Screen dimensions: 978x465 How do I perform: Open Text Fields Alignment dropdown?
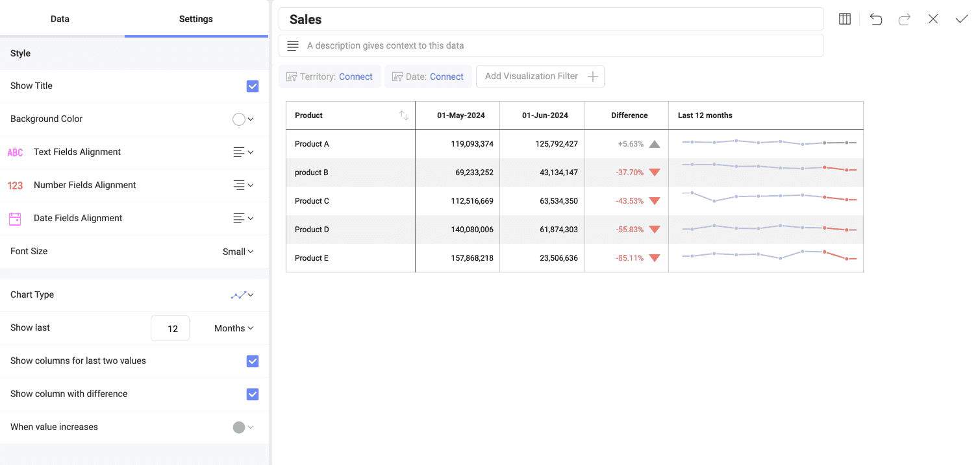pos(243,152)
